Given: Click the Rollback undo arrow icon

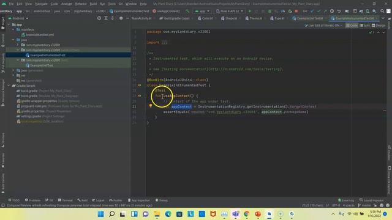Looking at the screenshot, I should (339, 11).
